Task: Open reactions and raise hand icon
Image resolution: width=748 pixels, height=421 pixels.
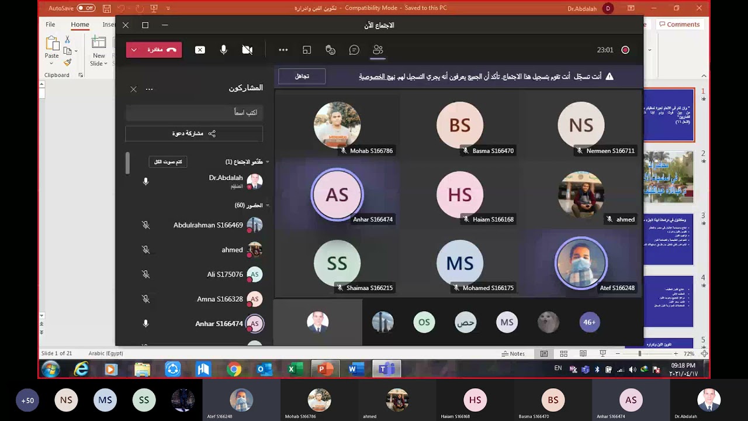Action: [330, 50]
